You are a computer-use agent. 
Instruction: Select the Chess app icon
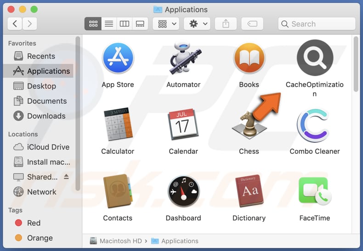tap(249, 125)
